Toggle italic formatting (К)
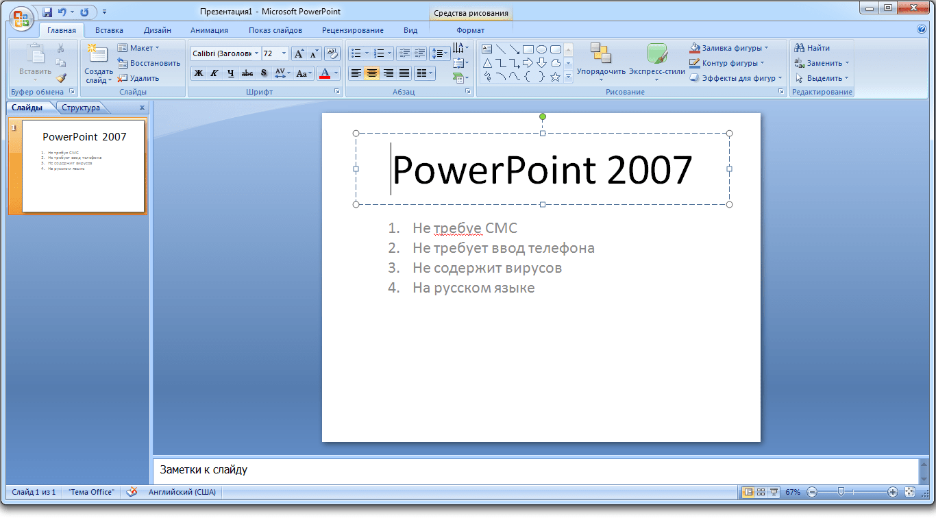 [214, 73]
